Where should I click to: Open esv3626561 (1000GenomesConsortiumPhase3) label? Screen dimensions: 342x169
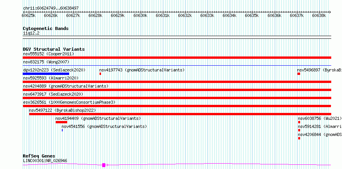click(69, 102)
